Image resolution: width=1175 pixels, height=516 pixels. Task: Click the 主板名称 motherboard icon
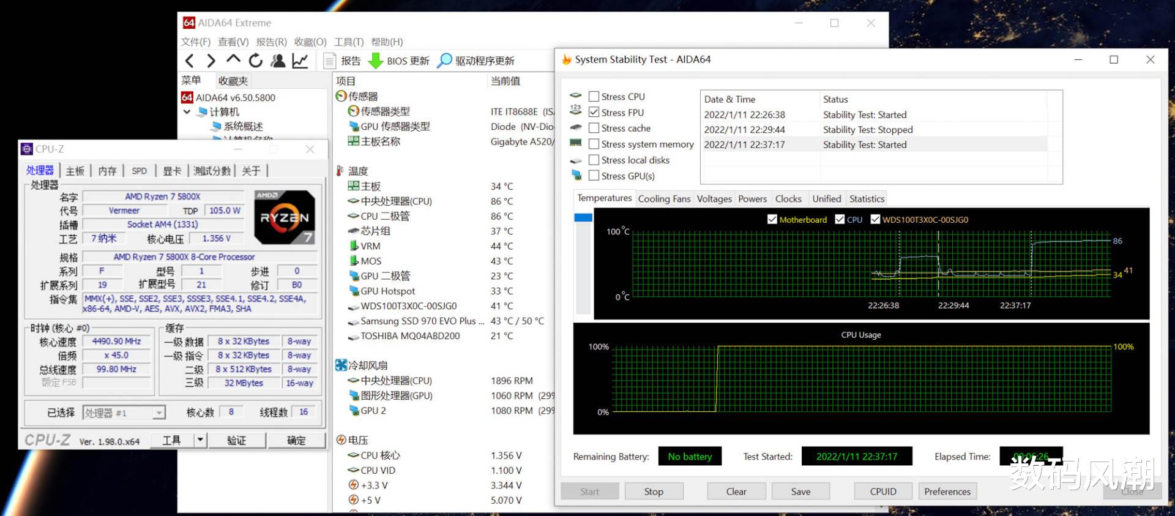click(353, 141)
